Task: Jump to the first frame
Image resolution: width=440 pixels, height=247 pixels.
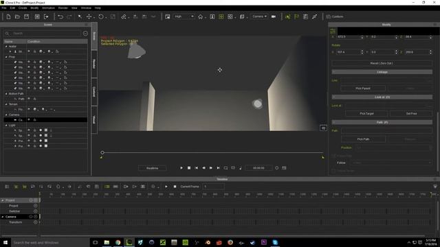Action: [196, 168]
